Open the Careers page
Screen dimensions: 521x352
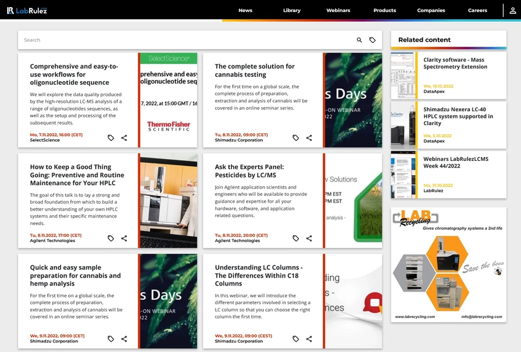[477, 10]
